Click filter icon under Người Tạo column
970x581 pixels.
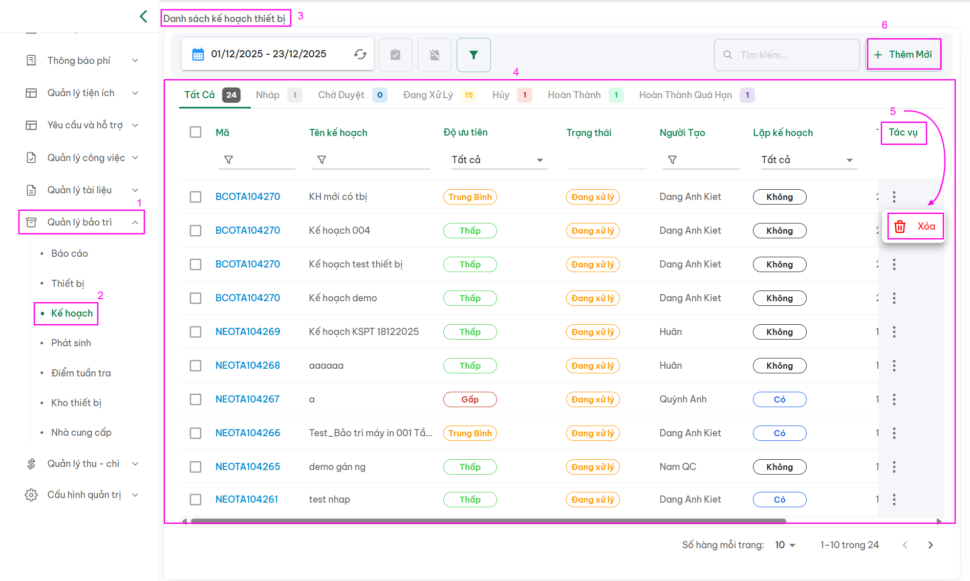pos(672,160)
